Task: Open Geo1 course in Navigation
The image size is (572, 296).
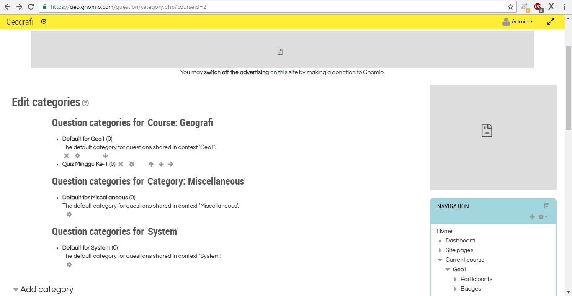Action: point(460,269)
